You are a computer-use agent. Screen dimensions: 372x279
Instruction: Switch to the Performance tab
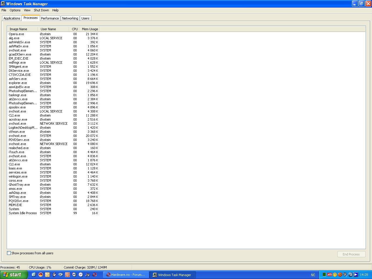pos(50,18)
